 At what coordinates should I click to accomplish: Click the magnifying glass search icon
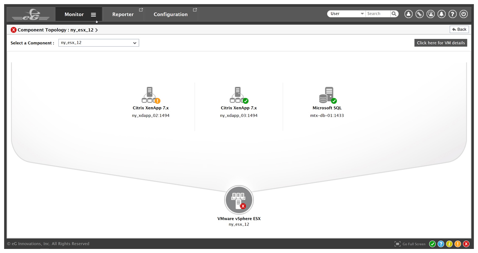394,14
